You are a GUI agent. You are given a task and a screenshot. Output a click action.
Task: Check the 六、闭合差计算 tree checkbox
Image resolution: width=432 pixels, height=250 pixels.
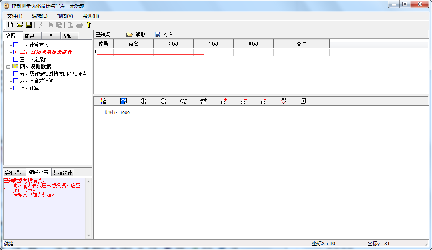coord(16,81)
